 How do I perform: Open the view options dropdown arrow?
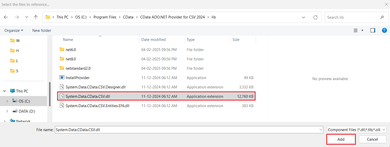point(362,30)
